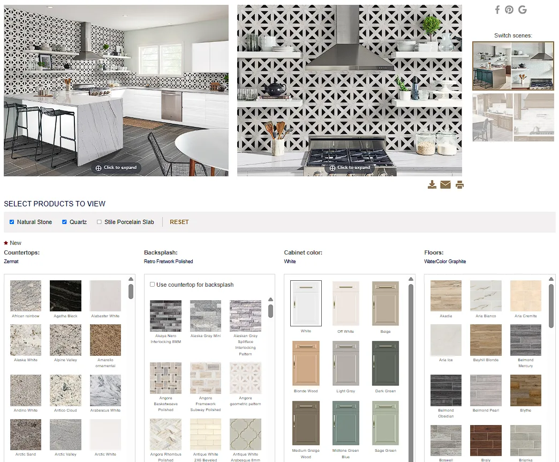
Task: Pick Antique White 2X6 Beveled backsplash
Action: tap(206, 435)
